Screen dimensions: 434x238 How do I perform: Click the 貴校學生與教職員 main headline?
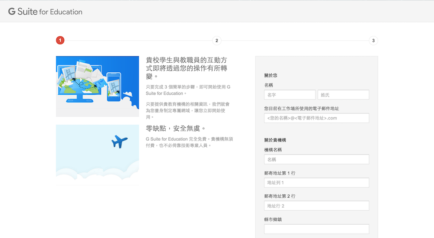pos(187,68)
